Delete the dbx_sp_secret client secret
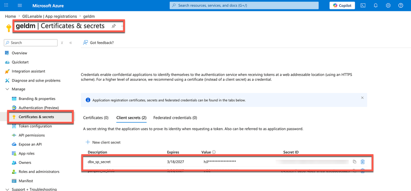Viewport: 411px width, 191px height. tap(362, 162)
